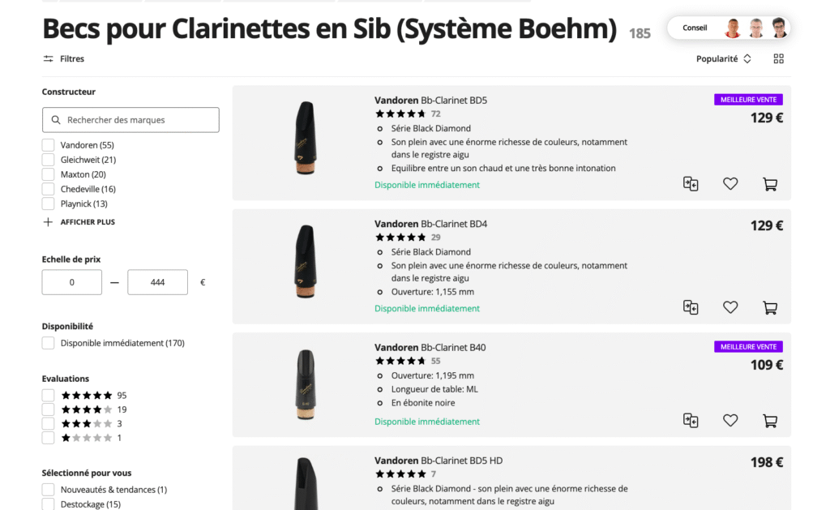This screenshot has height=510, width=830.
Task: Click the cart icon on the BD4 product
Action: (x=769, y=307)
